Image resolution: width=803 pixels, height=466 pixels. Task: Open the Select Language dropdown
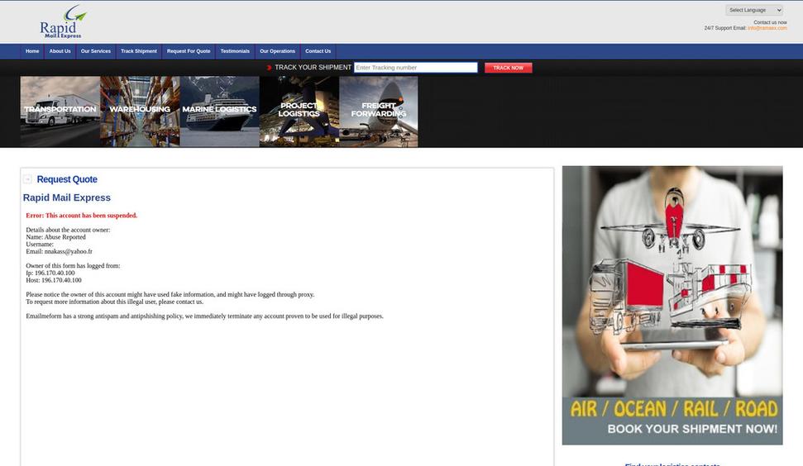[x=754, y=10]
